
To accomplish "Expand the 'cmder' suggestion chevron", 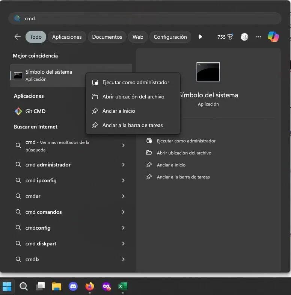I will point(123,196).
